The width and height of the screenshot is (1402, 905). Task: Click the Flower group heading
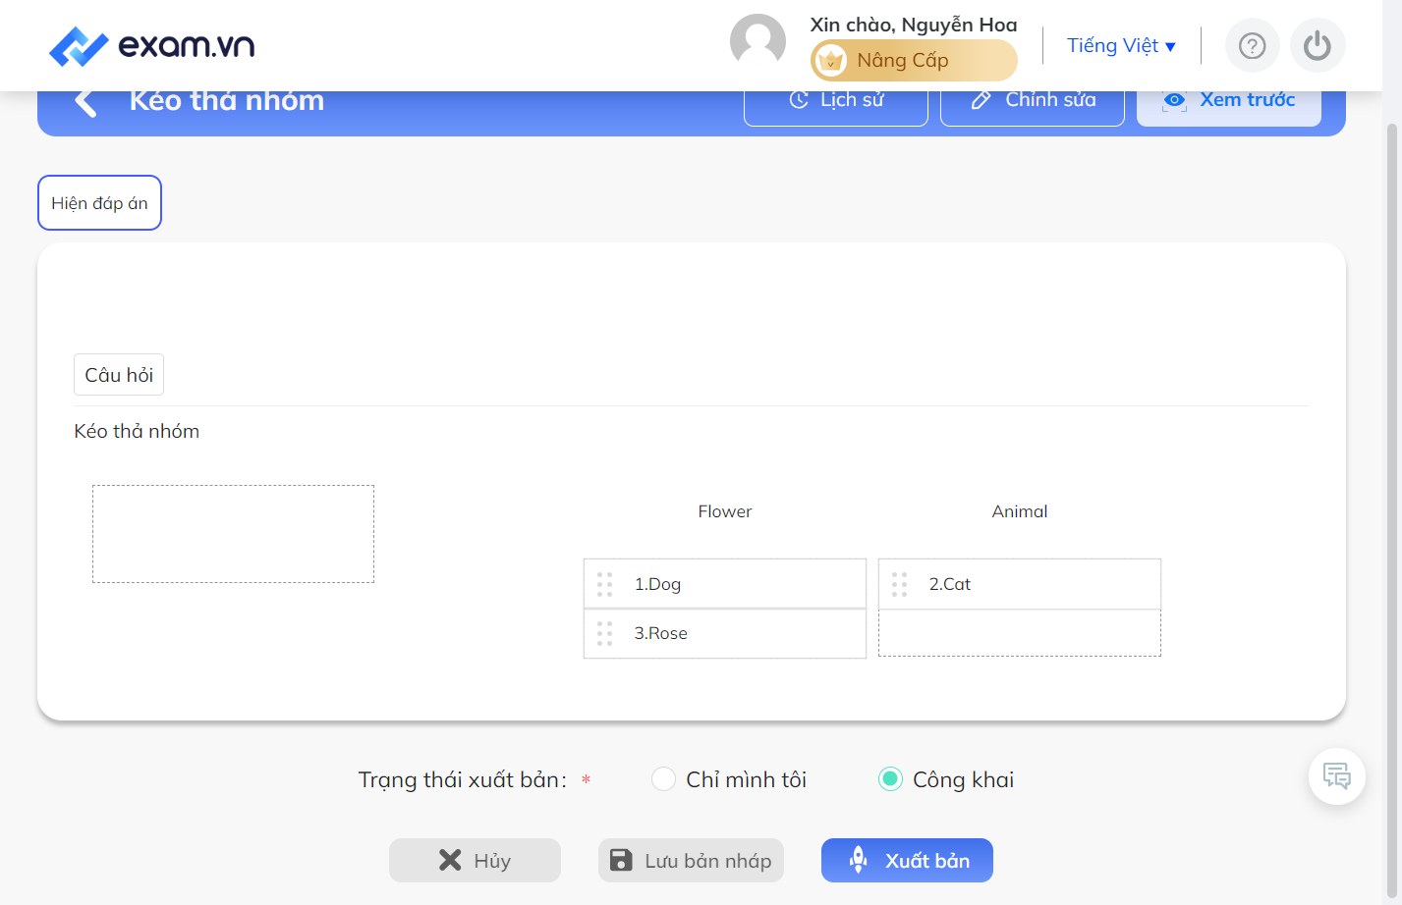(725, 511)
